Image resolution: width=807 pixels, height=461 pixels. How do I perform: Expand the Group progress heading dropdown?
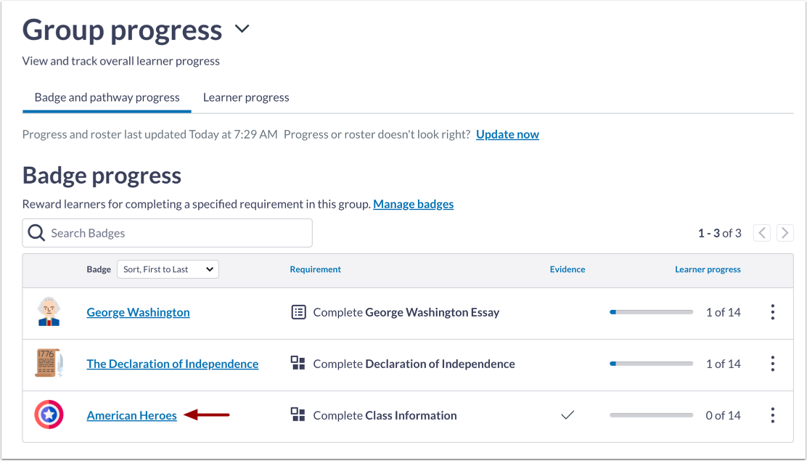coord(242,30)
